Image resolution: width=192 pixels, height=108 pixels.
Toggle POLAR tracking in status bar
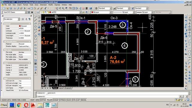(49, 100)
